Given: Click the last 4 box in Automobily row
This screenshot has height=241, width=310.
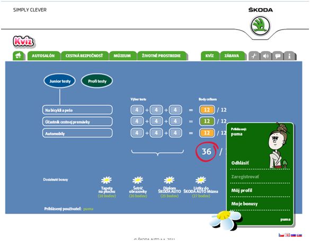Looking at the screenshot, I should pyautogui.click(x=175, y=133).
